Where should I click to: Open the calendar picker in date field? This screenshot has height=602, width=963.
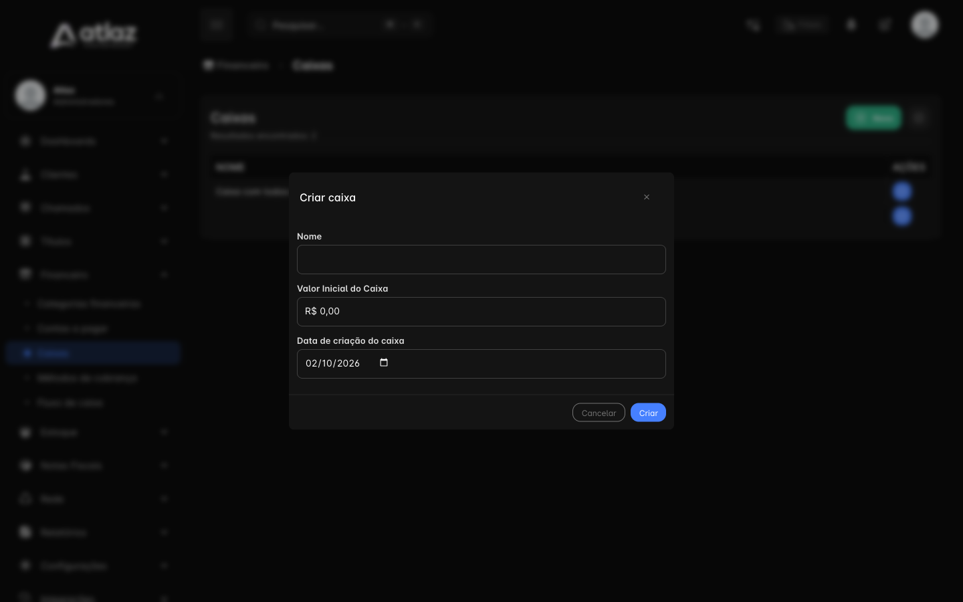[384, 363]
